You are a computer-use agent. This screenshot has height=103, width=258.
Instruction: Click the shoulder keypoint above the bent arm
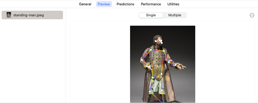point(151,50)
